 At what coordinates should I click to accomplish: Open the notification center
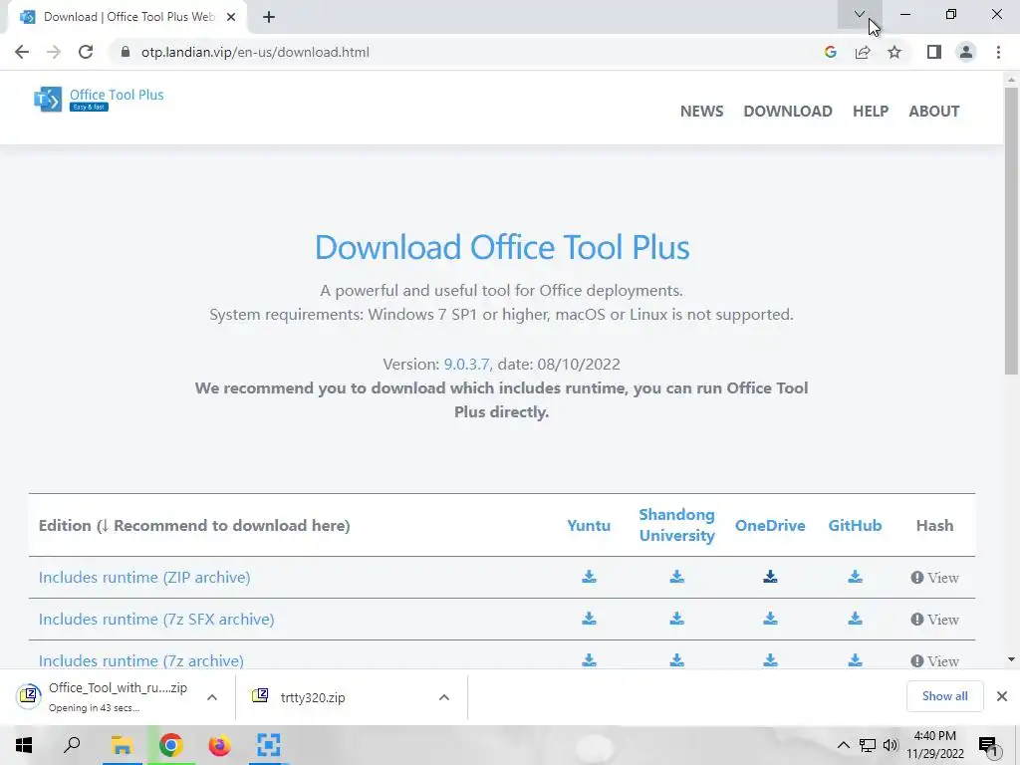(987, 745)
